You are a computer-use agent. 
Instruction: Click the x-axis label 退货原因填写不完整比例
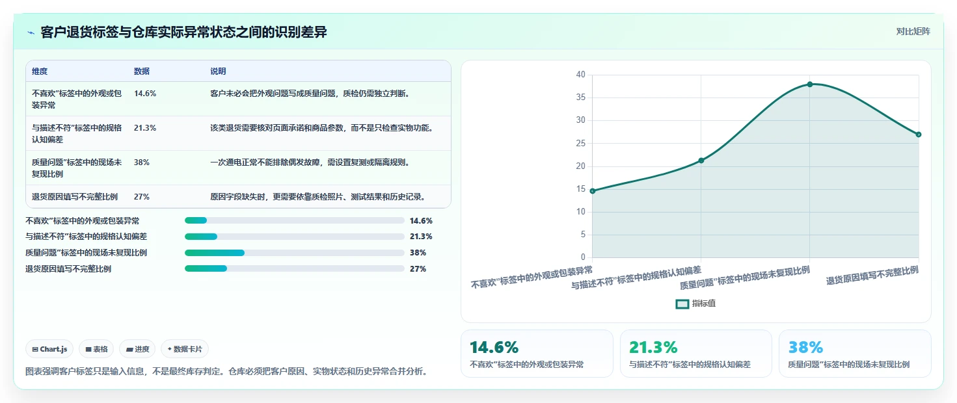[x=872, y=276]
